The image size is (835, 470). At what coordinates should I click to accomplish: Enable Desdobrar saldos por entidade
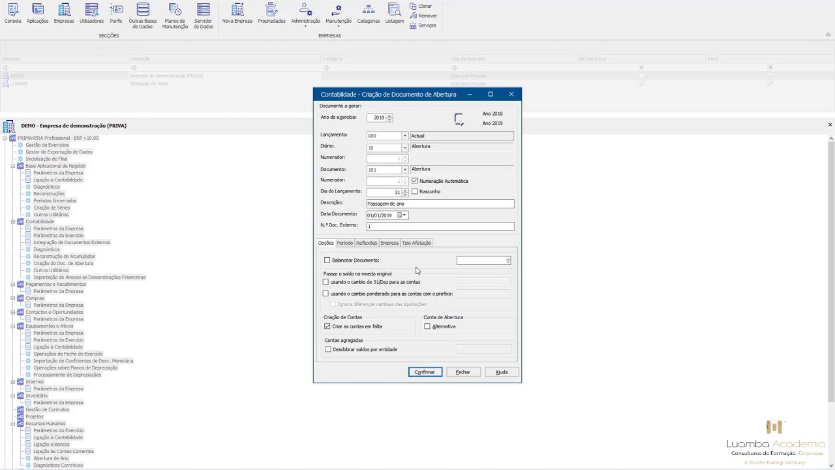pyautogui.click(x=328, y=349)
